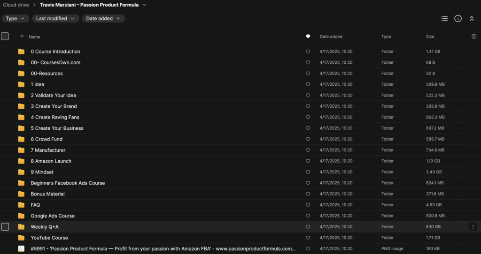The image size is (481, 254).
Task: Favorite the 0 Course Introduction folder
Action: tap(308, 52)
